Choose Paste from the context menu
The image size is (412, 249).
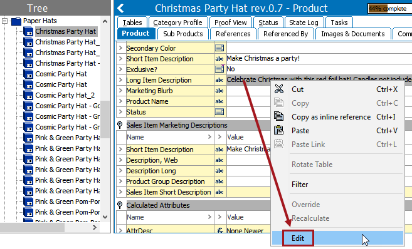click(x=337, y=131)
